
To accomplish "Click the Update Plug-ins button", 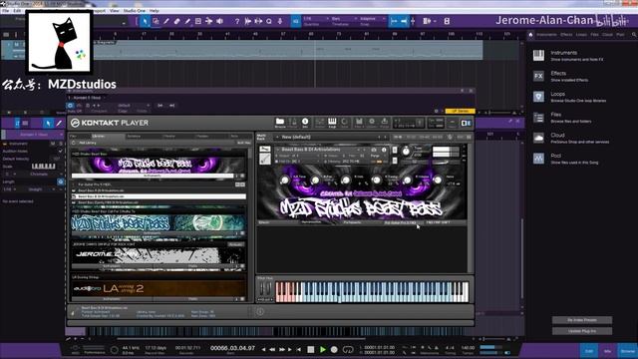I will coord(582,331).
